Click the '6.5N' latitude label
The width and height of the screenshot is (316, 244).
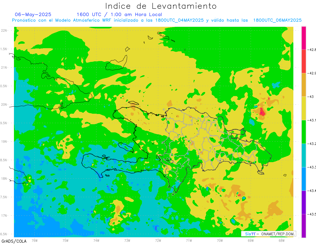click(4, 234)
